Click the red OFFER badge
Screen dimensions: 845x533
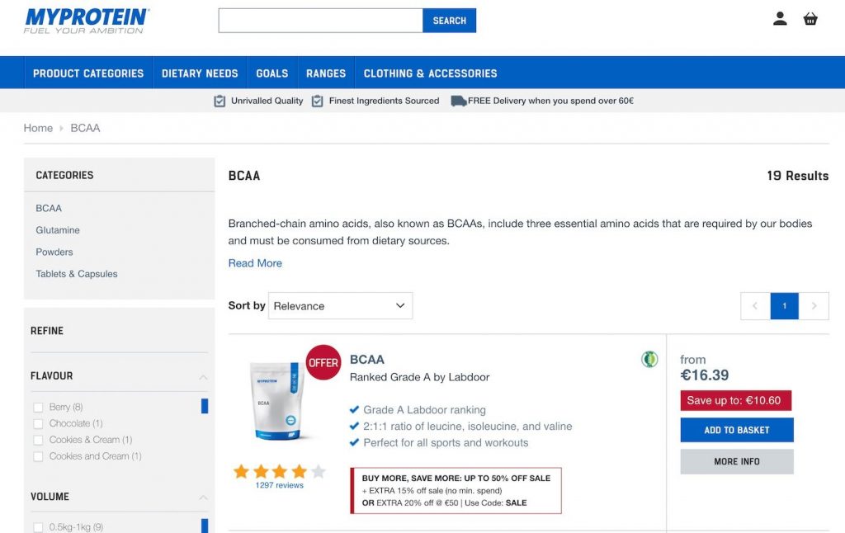coord(323,362)
